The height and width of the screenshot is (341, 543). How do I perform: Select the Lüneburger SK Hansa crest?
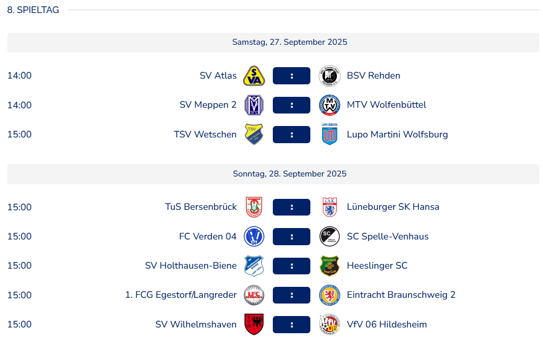click(329, 207)
